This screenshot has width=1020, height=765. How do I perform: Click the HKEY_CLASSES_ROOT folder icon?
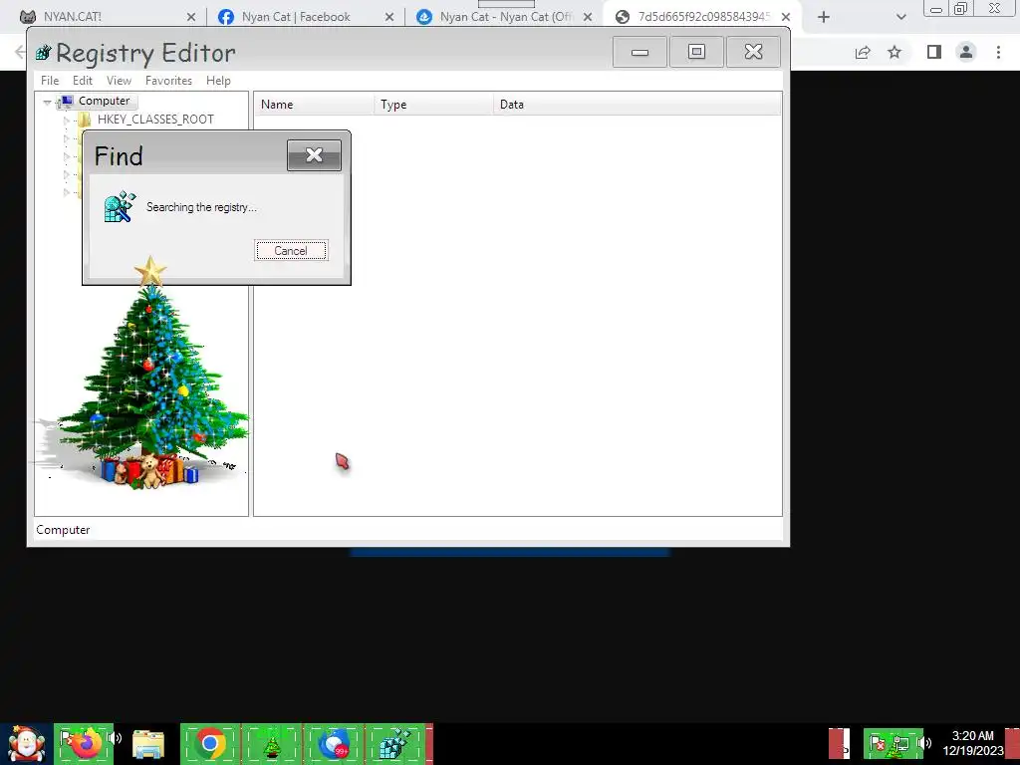84,120
